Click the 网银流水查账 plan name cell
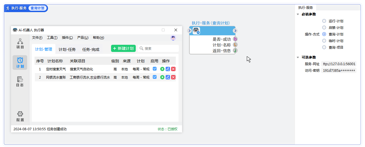 [56, 77]
